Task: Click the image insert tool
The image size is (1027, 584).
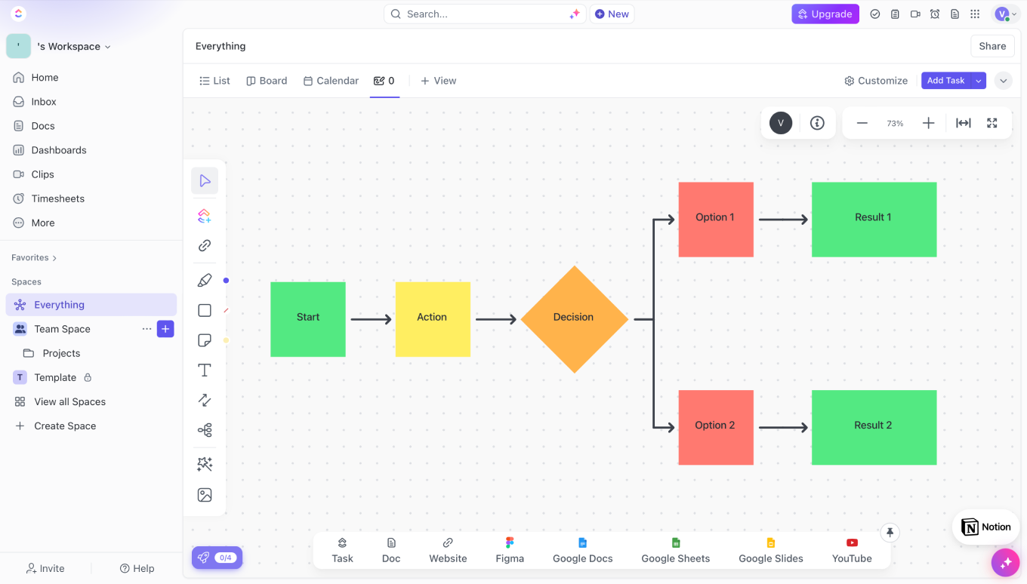Action: point(205,495)
